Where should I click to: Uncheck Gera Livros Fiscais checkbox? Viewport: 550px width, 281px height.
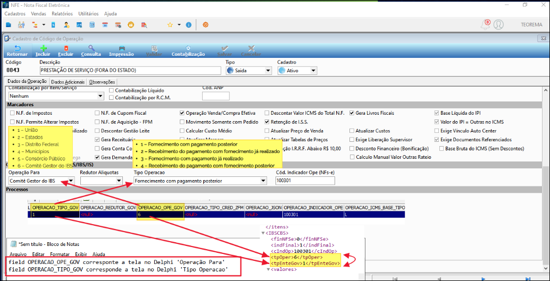[352, 113]
